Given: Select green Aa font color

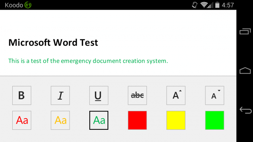Looking at the screenshot, I should coord(99,120).
